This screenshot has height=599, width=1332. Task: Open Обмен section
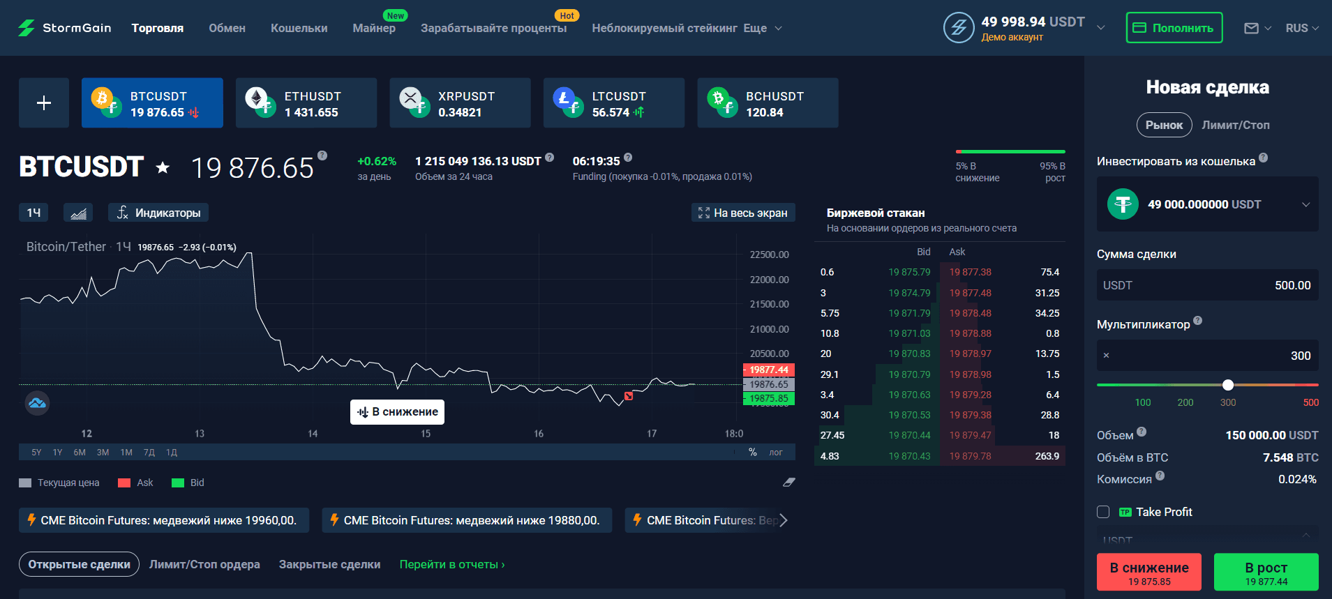pyautogui.click(x=227, y=28)
